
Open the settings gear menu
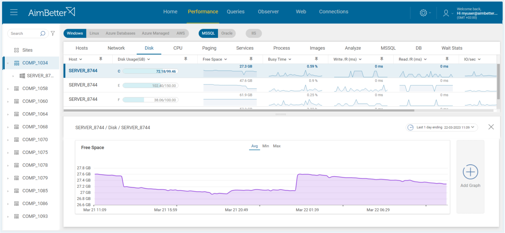tap(423, 13)
